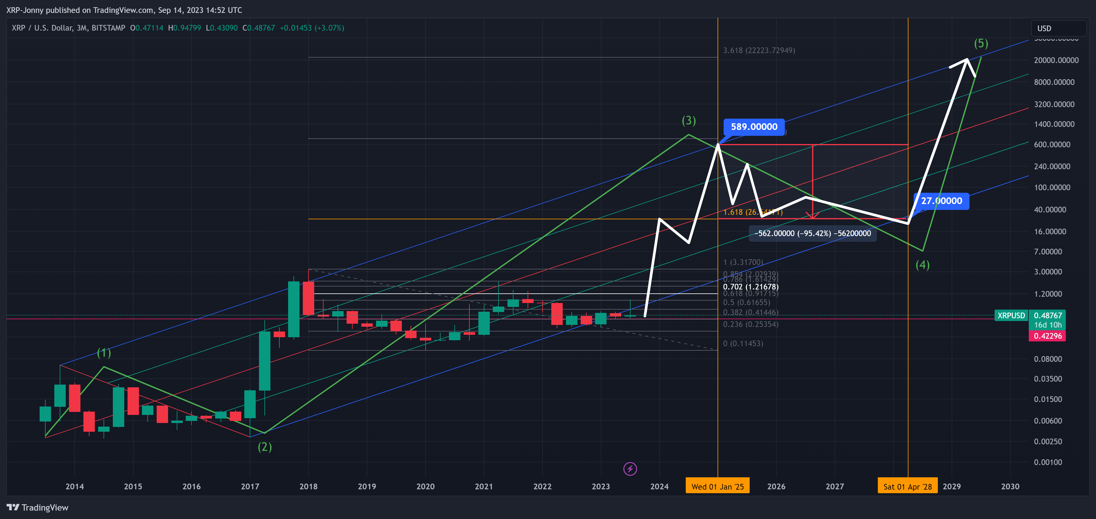Click the 2018 label on time axis
Screen dimensions: 1096x519
[309, 486]
